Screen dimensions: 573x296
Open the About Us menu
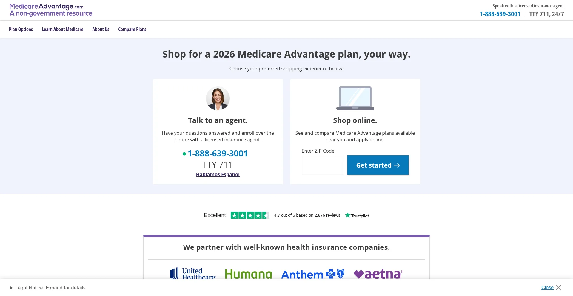101,29
